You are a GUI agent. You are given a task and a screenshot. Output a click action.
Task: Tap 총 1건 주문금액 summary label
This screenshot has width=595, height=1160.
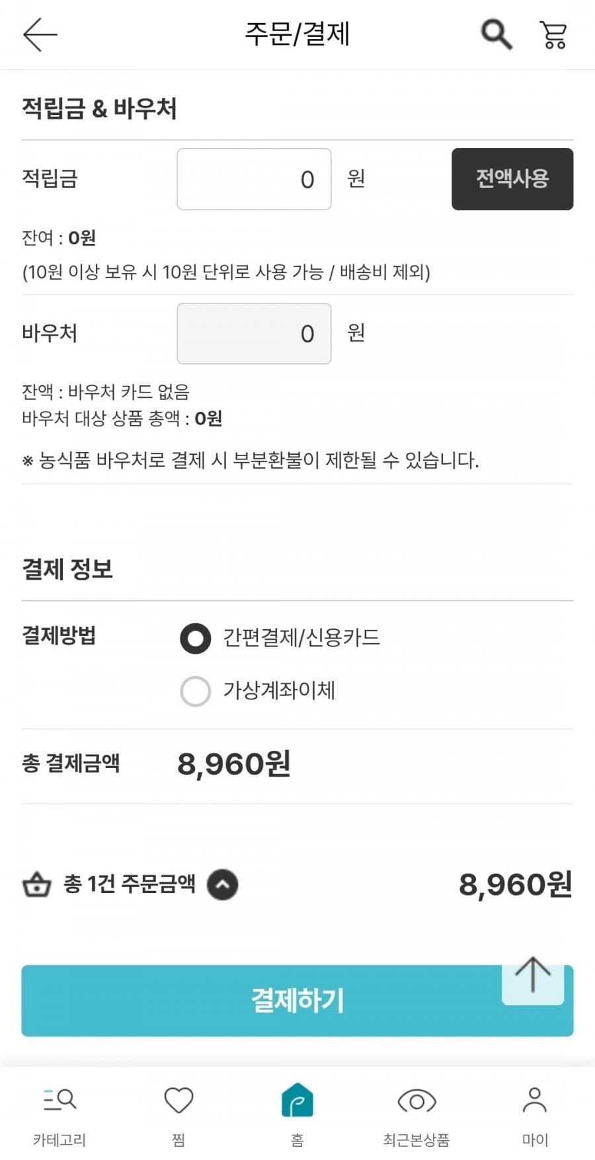[130, 884]
